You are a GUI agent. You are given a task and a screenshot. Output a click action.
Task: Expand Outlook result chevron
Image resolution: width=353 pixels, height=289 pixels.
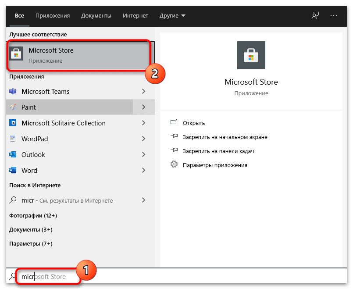(x=144, y=154)
